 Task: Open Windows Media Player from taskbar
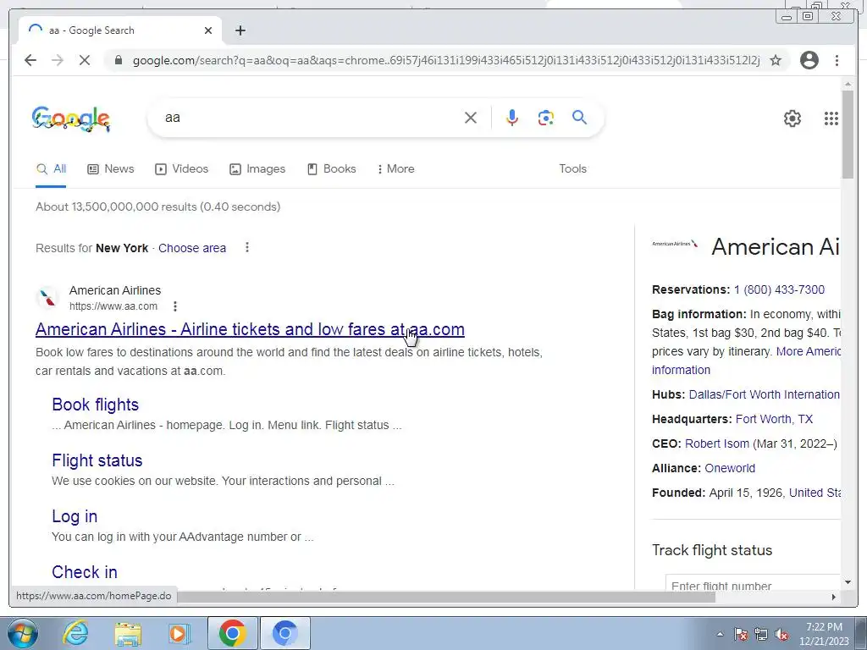[179, 633]
